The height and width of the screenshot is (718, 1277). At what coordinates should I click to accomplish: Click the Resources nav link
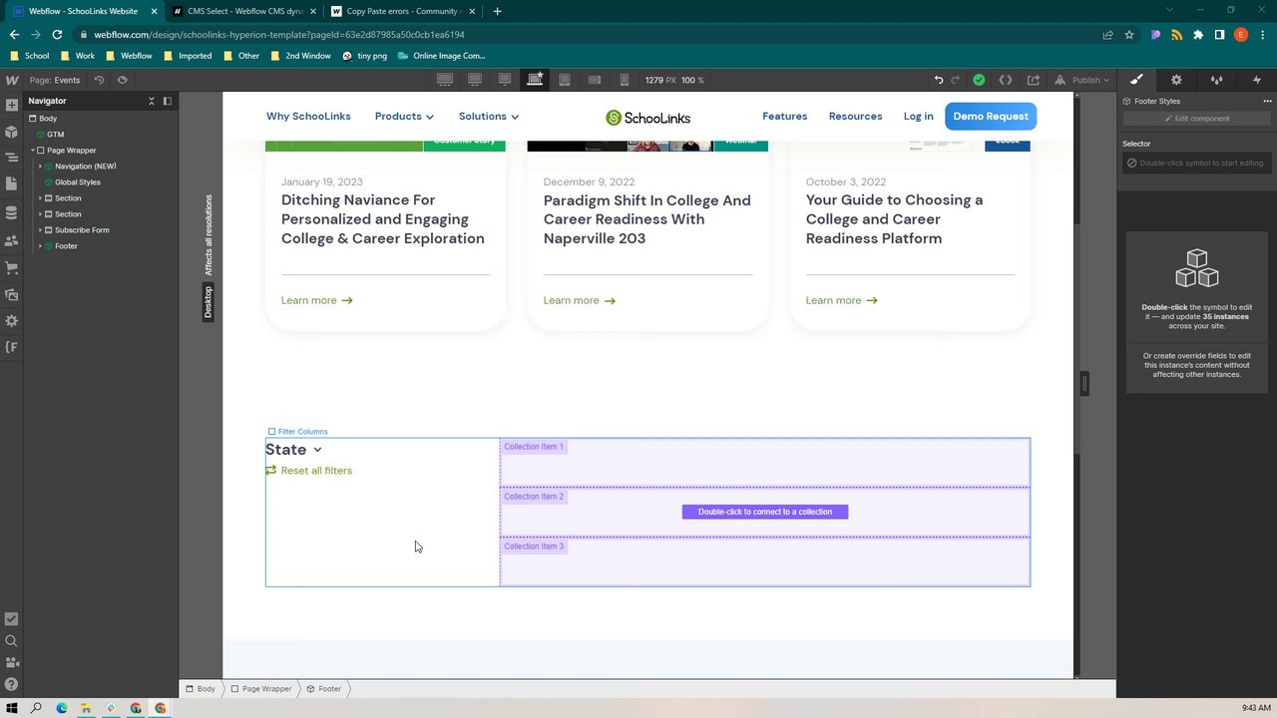pyautogui.click(x=855, y=117)
